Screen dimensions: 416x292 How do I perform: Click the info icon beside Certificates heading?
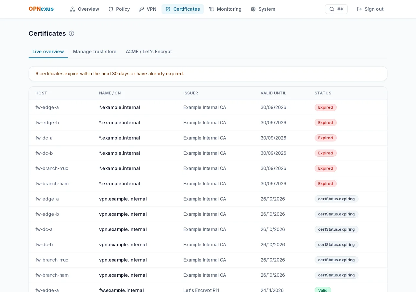click(x=71, y=33)
